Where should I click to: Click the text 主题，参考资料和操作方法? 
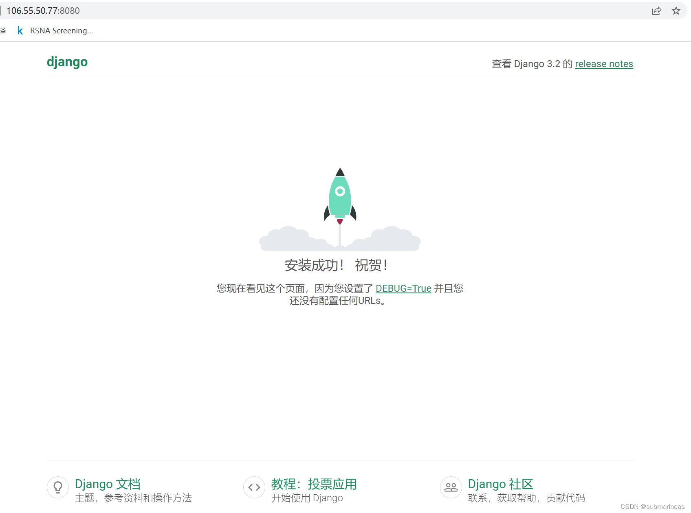coord(133,498)
